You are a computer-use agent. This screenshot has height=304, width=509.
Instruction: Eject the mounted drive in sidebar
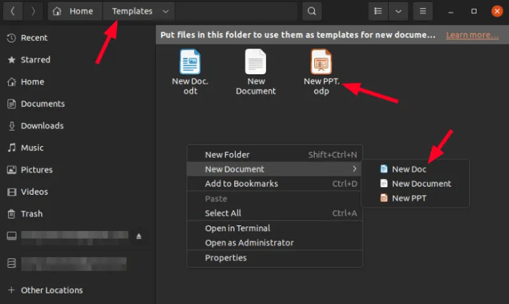click(139, 236)
